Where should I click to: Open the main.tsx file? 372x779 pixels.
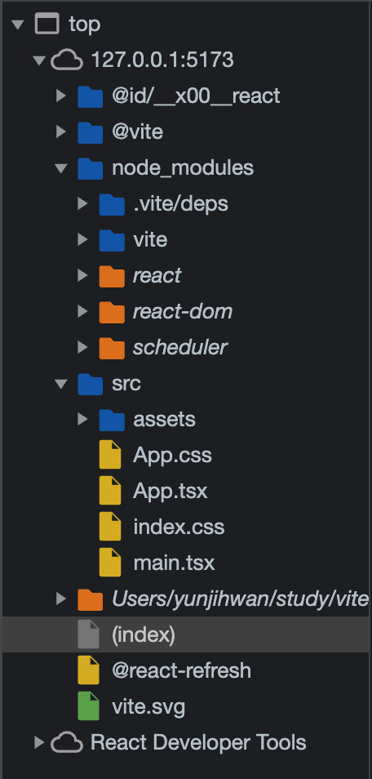pos(174,563)
